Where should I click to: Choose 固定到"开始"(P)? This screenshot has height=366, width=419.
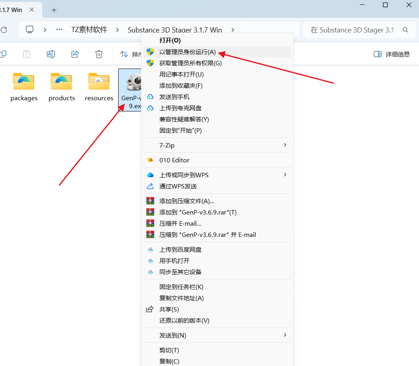217,130
